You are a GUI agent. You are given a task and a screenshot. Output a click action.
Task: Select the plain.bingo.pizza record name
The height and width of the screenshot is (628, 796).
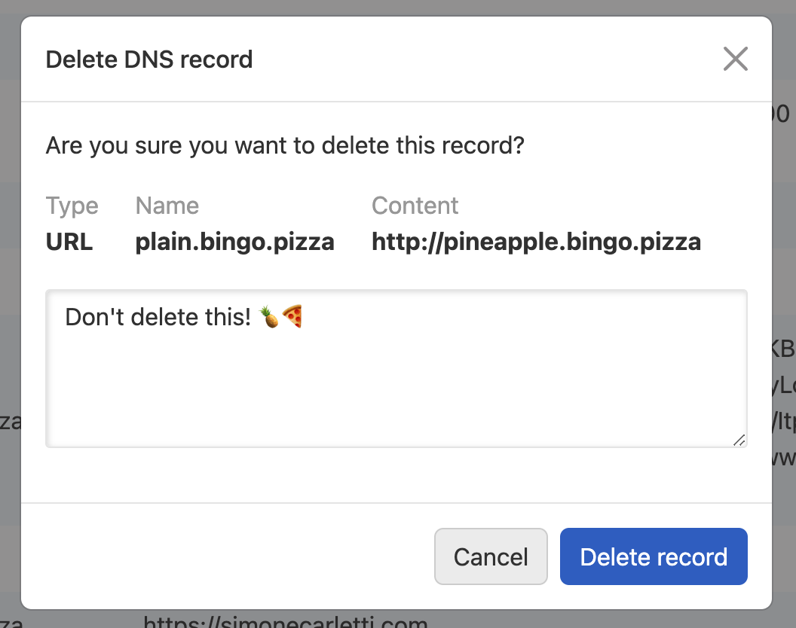[x=234, y=242]
